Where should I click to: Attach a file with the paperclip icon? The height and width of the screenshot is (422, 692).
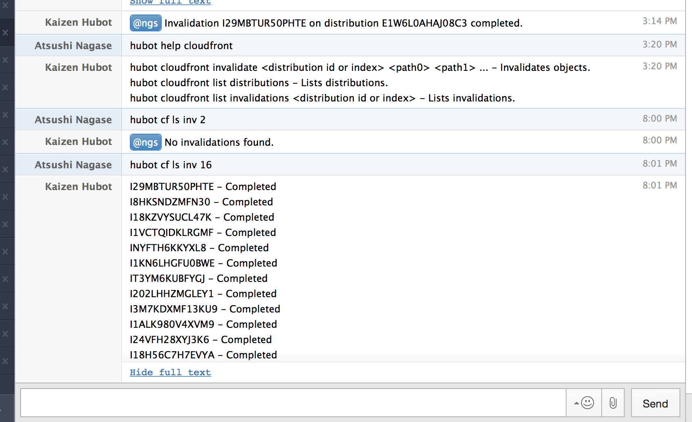pos(613,403)
